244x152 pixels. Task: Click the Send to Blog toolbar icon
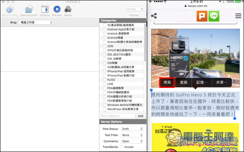pyautogui.click(x=10, y=9)
